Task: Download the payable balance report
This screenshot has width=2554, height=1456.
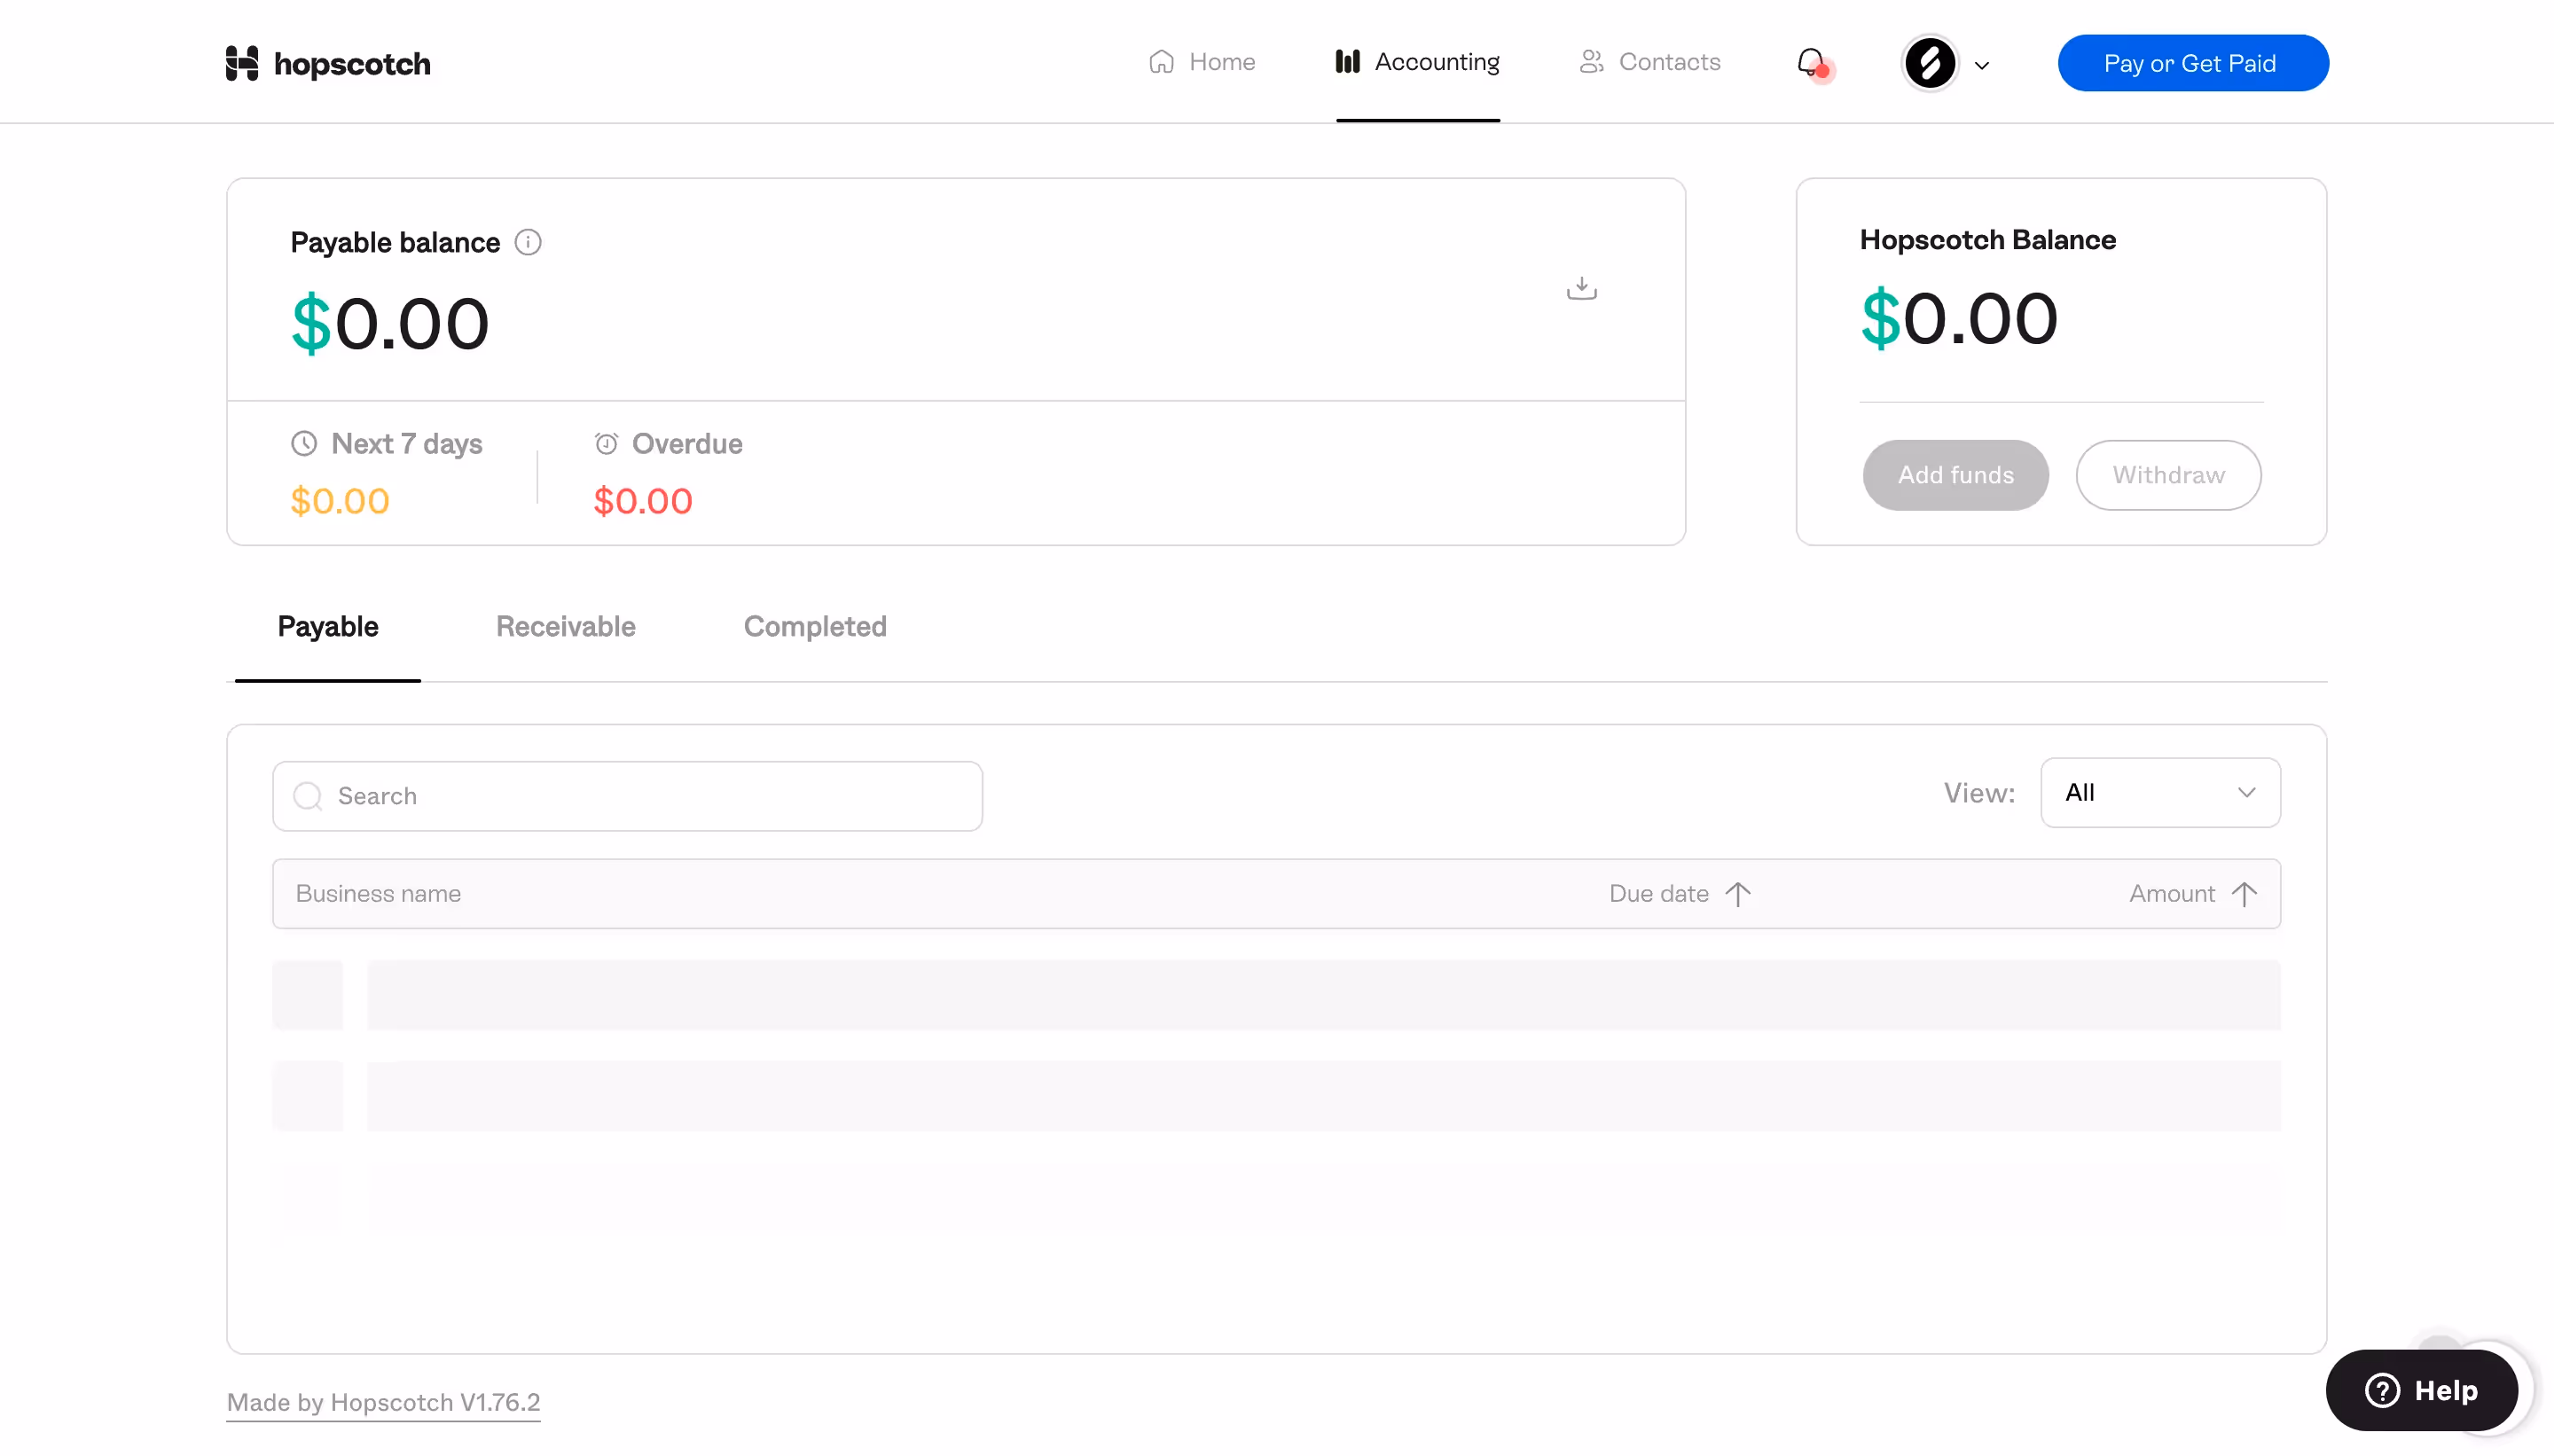Action: click(x=1580, y=288)
